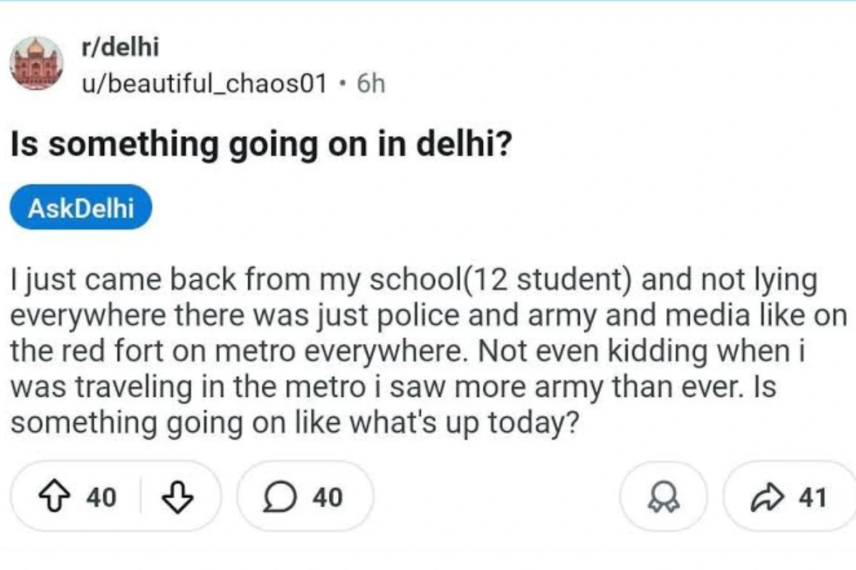Downvote the post with the down arrow
856x570 pixels.
pos(178,497)
